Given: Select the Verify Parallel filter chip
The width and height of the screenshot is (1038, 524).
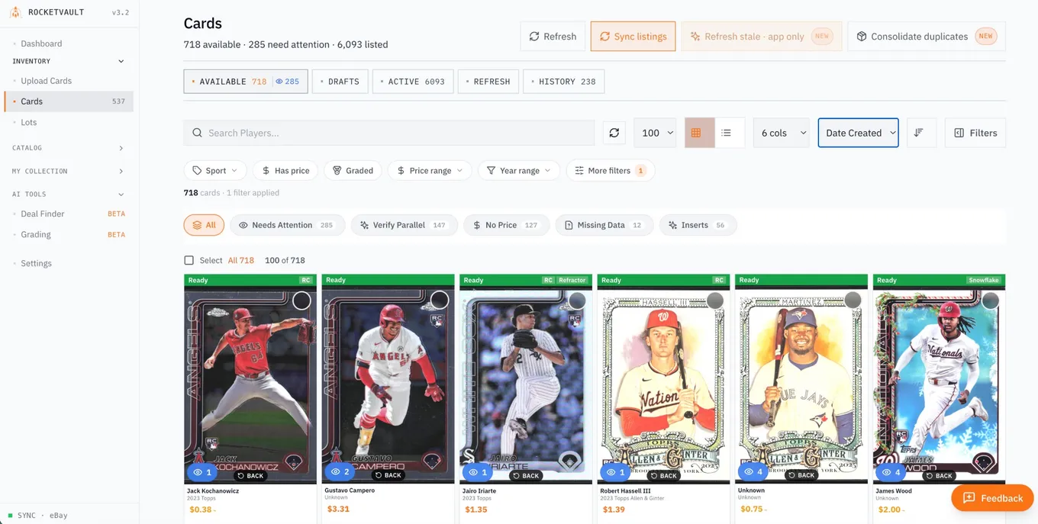Looking at the screenshot, I should click(x=404, y=225).
